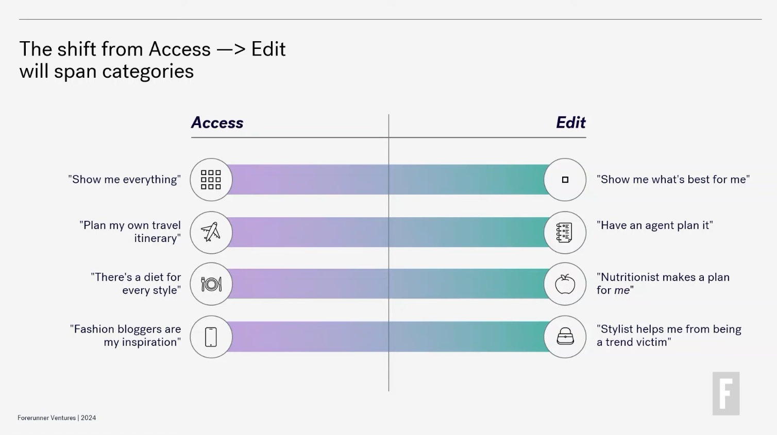Click the apple nutrition icon
The width and height of the screenshot is (777, 435).
(565, 284)
